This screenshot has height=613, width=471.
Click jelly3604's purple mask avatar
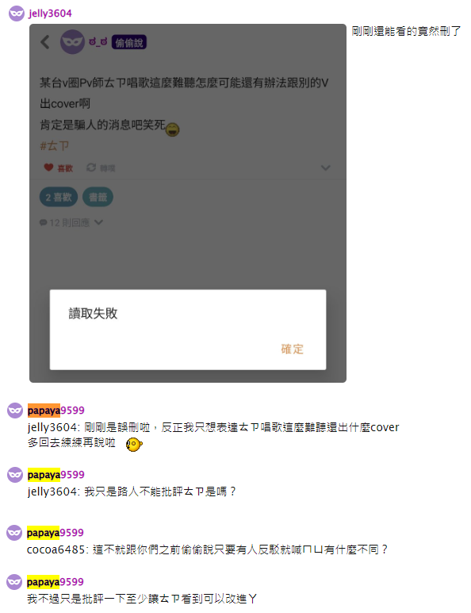[17, 13]
